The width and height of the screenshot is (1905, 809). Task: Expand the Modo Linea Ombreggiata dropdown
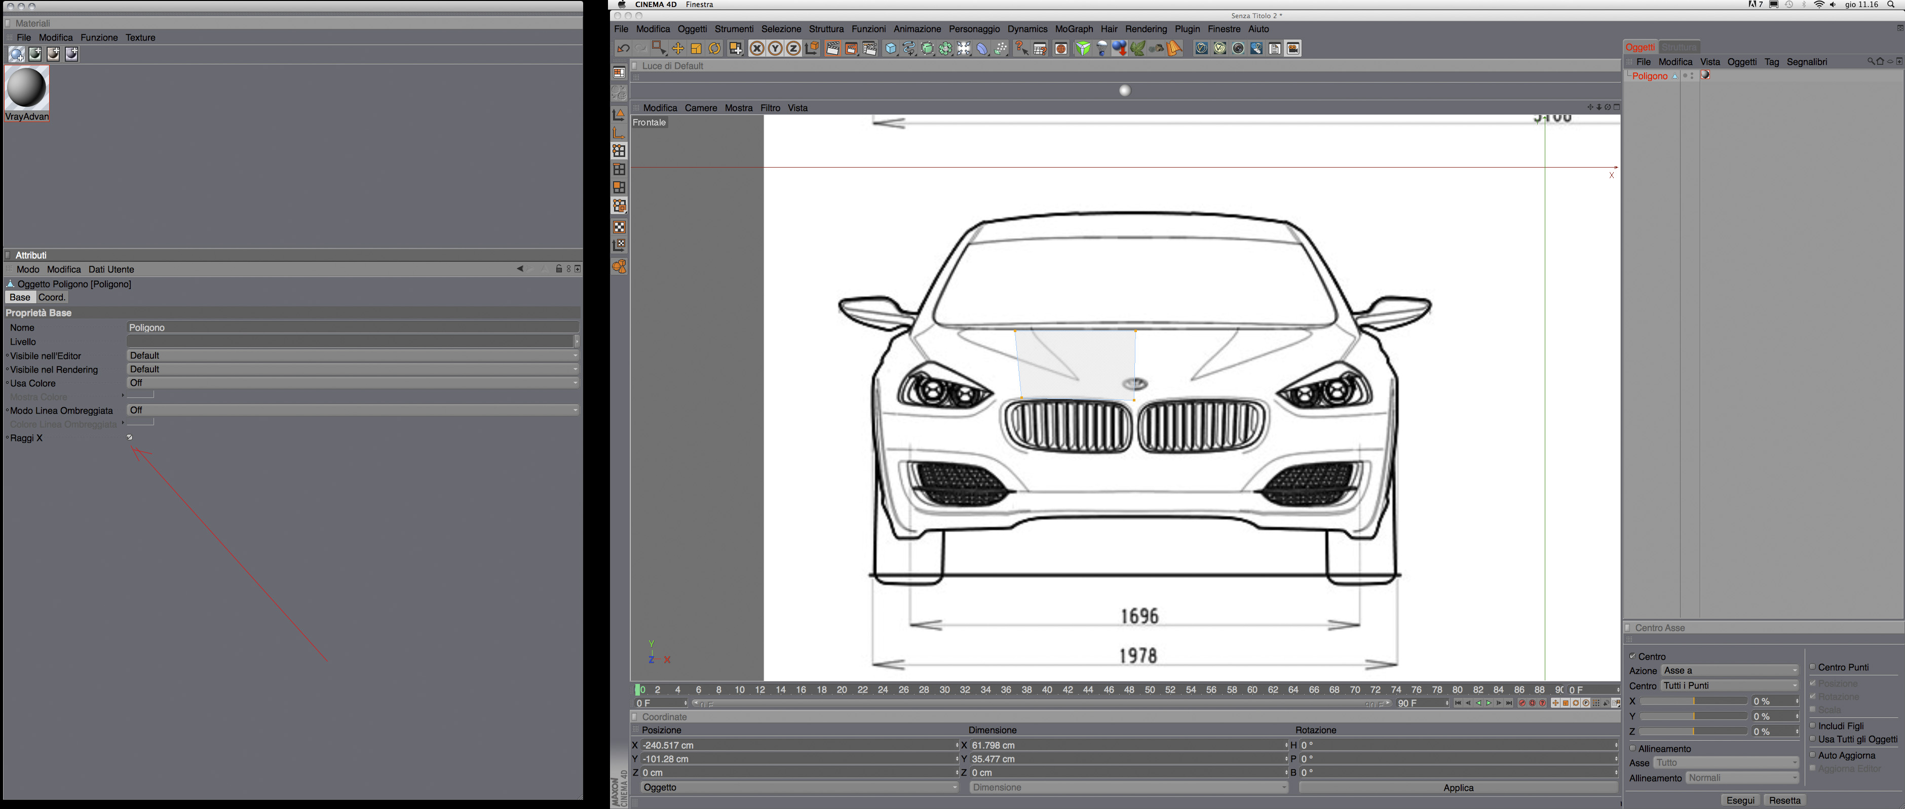pyautogui.click(x=352, y=410)
